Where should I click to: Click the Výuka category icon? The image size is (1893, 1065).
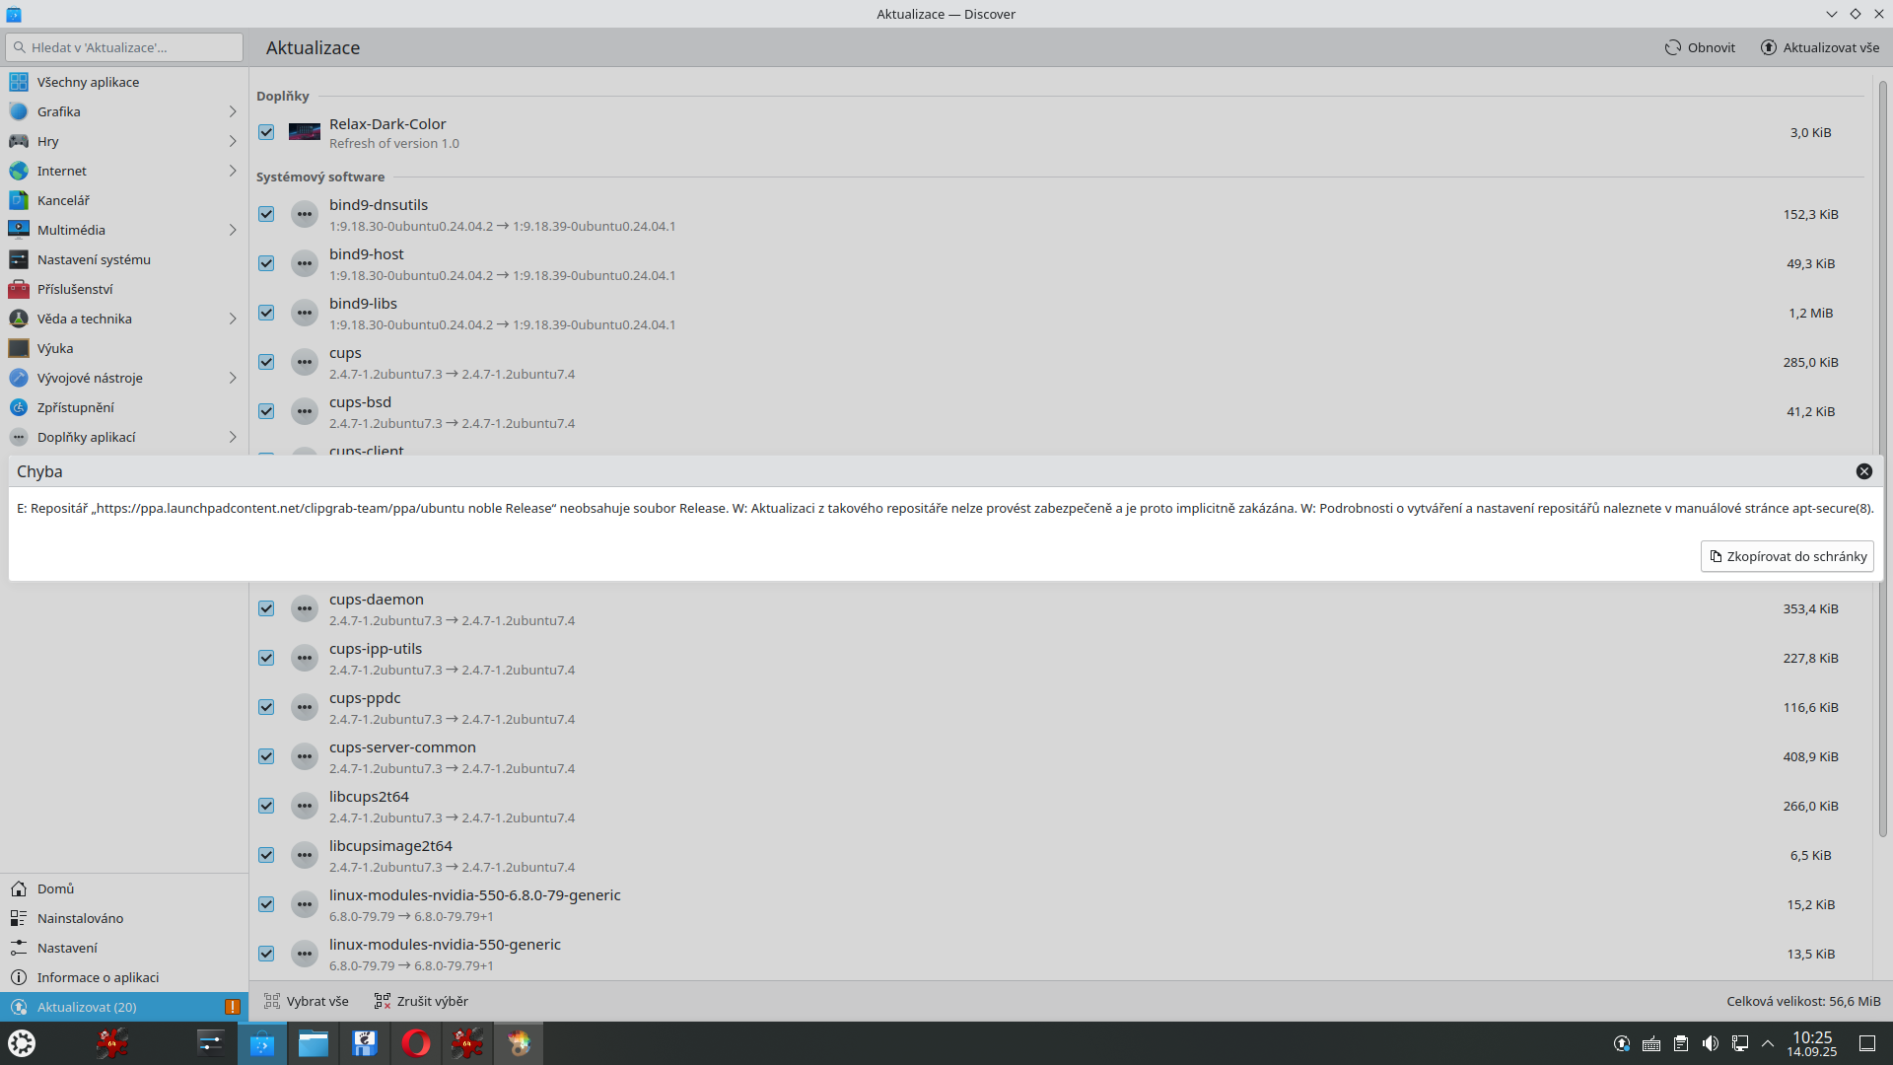pyautogui.click(x=19, y=348)
